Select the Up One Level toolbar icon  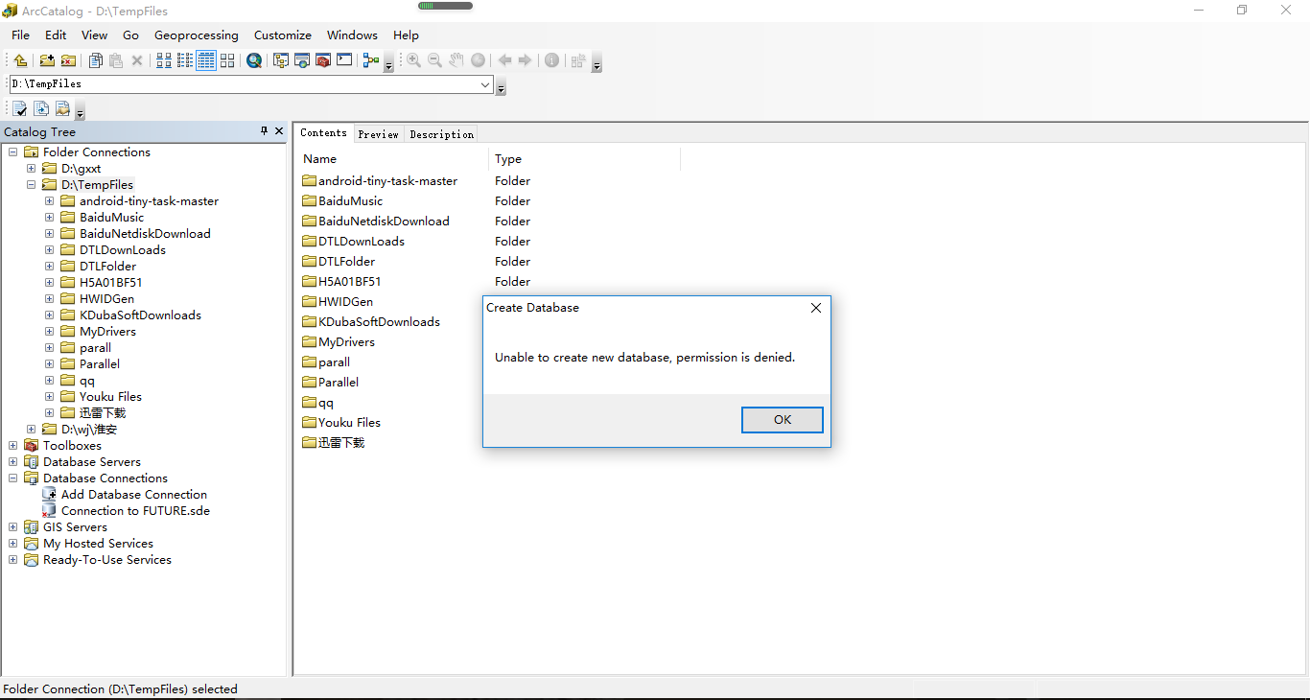[20, 59]
